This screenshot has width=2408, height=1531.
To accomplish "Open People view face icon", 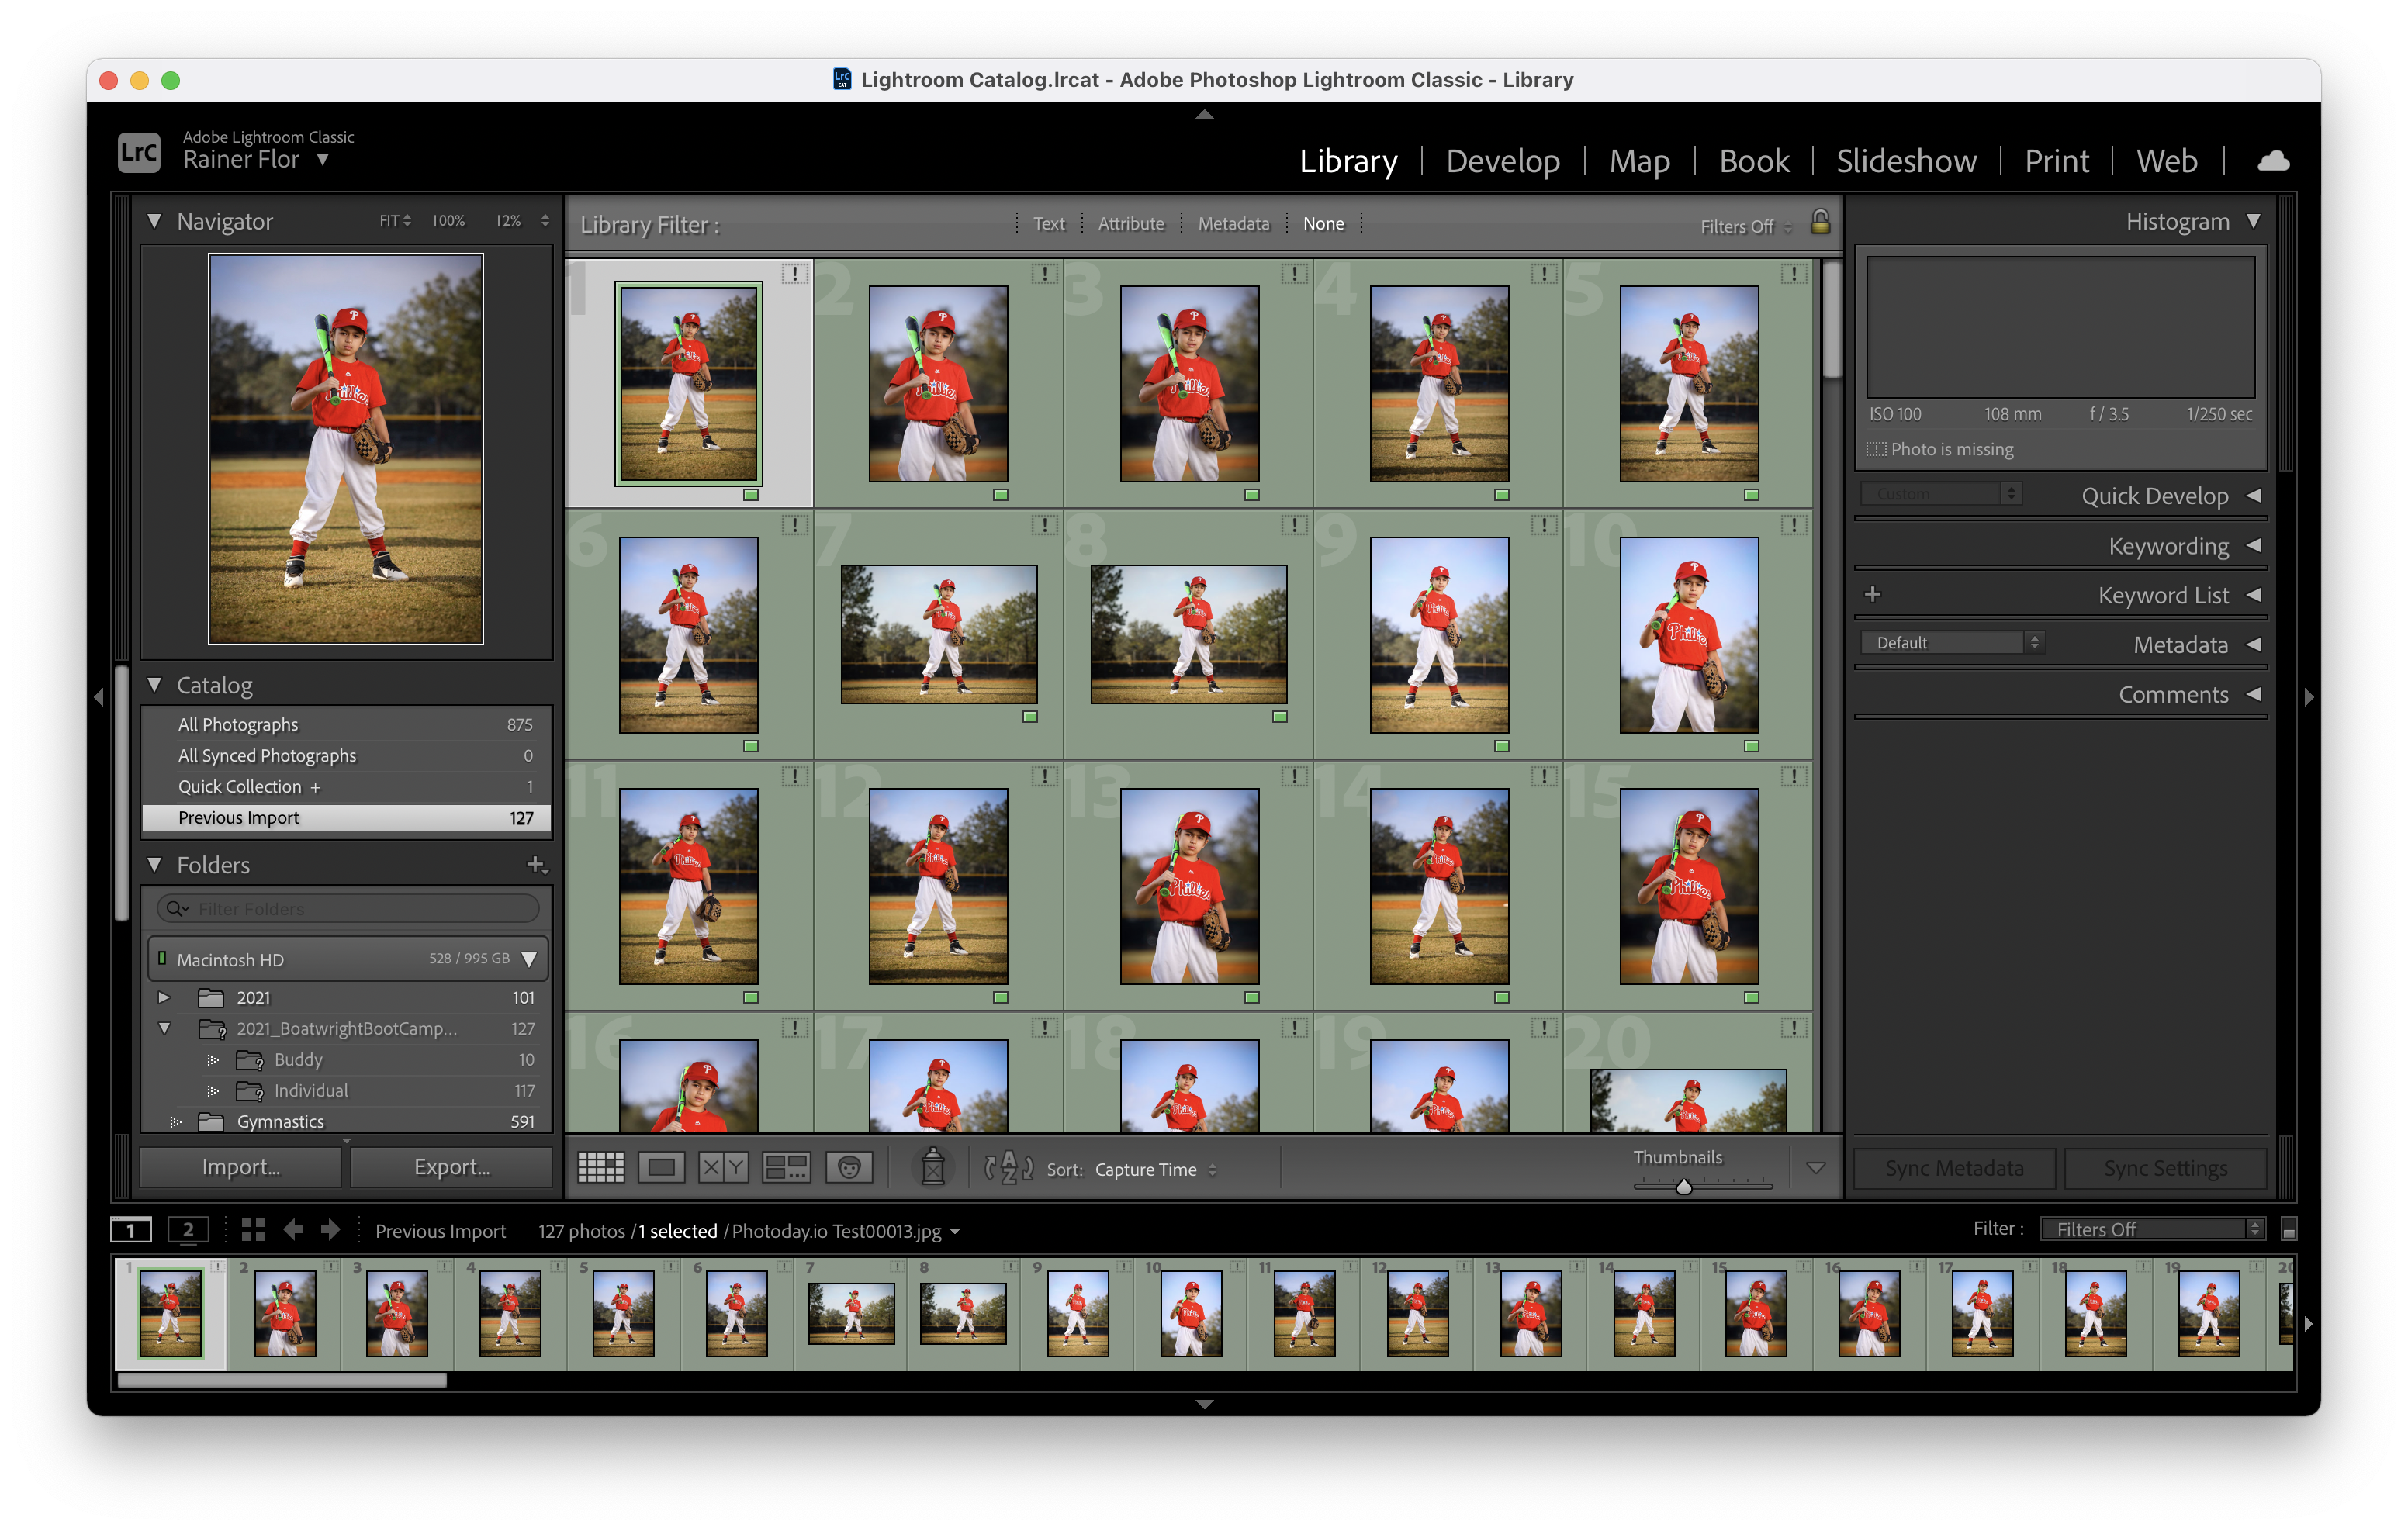I will click(x=849, y=1167).
